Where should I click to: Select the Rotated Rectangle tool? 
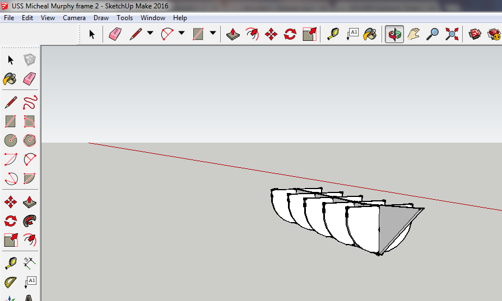(x=30, y=122)
